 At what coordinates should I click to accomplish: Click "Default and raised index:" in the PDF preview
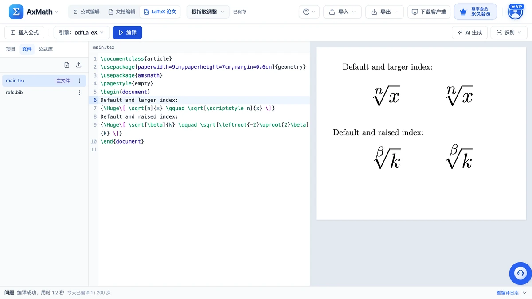tap(378, 132)
